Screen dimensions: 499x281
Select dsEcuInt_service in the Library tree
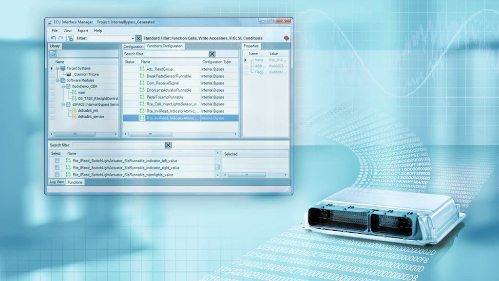pos(91,117)
